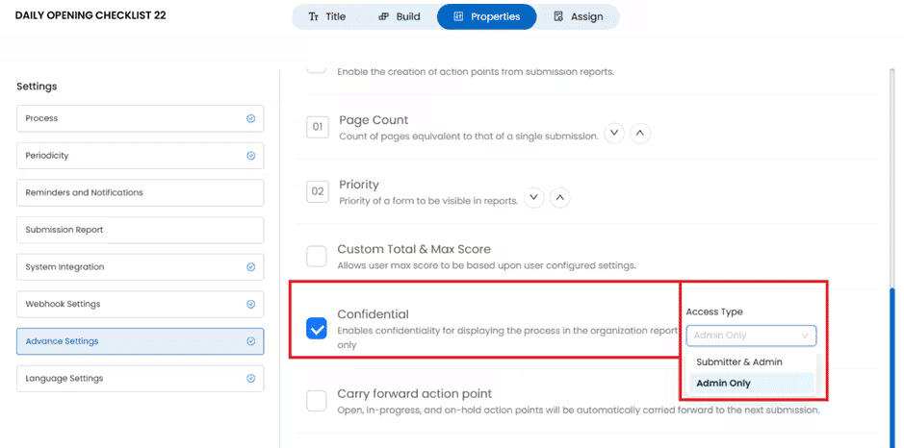Tick the Carry forward action point checkbox
Image resolution: width=904 pixels, height=448 pixels.
[x=317, y=401]
